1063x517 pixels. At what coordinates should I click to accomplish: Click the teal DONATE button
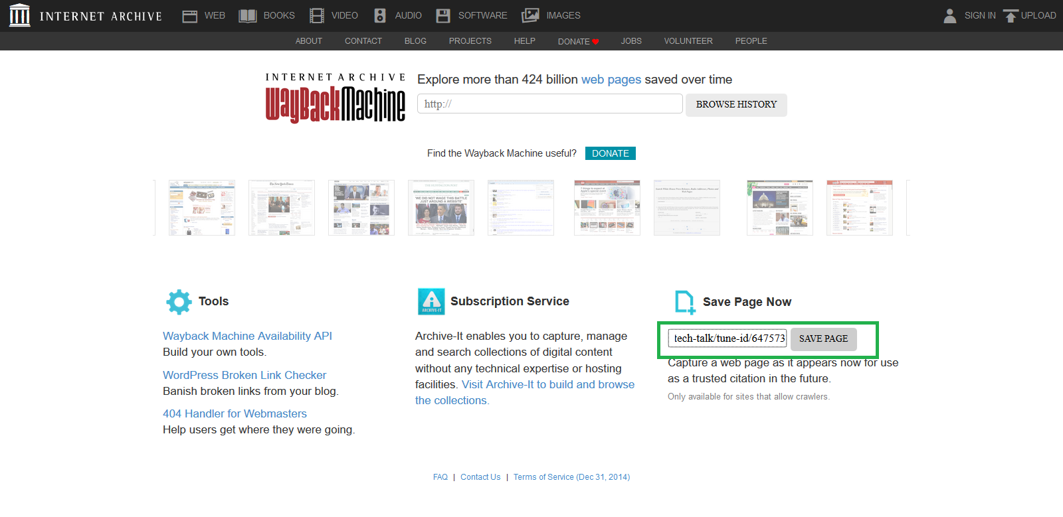(x=611, y=153)
